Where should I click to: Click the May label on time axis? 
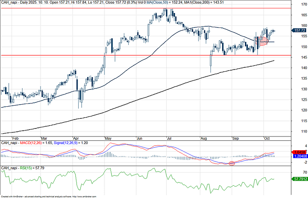click(x=107, y=138)
